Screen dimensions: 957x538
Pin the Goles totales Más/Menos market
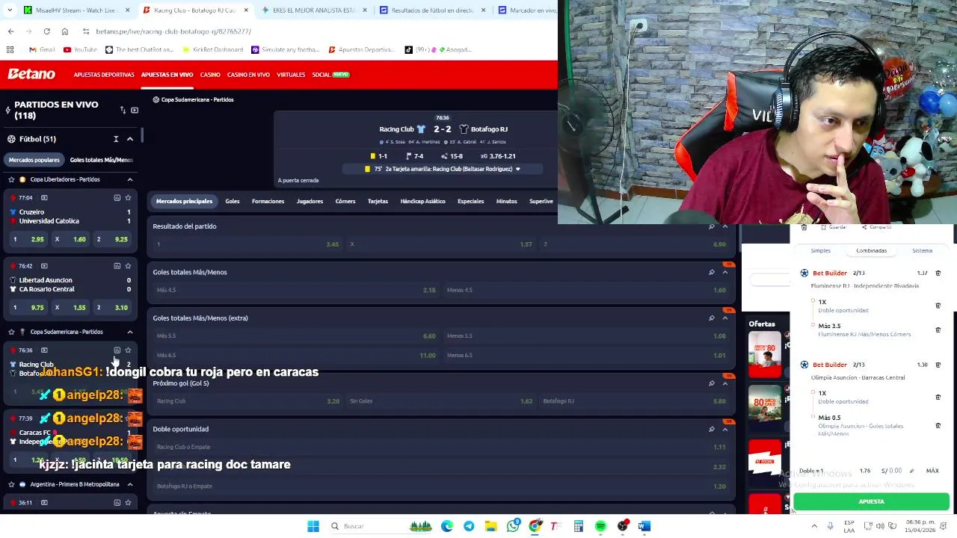(x=712, y=272)
